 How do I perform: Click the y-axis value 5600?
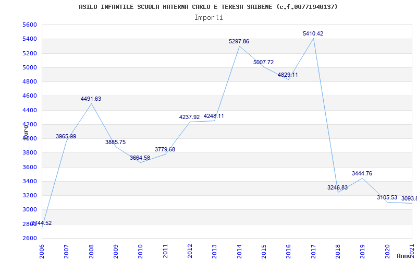coord(30,25)
